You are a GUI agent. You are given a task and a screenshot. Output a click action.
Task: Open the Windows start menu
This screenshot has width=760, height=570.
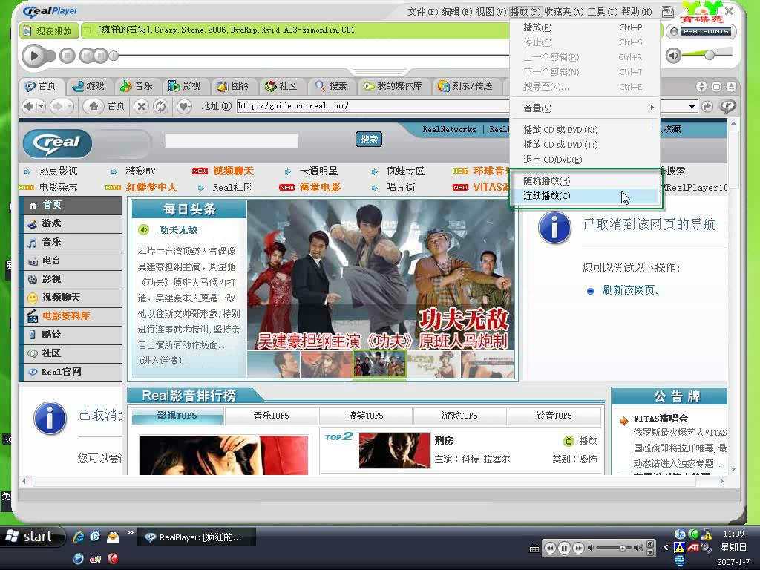point(33,537)
